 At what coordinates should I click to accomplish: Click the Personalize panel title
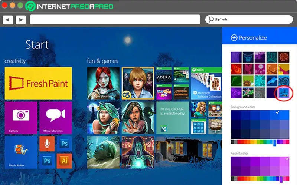[253, 38]
